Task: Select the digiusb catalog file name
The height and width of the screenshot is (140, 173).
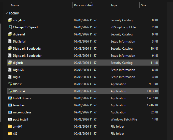Action: click(18, 63)
